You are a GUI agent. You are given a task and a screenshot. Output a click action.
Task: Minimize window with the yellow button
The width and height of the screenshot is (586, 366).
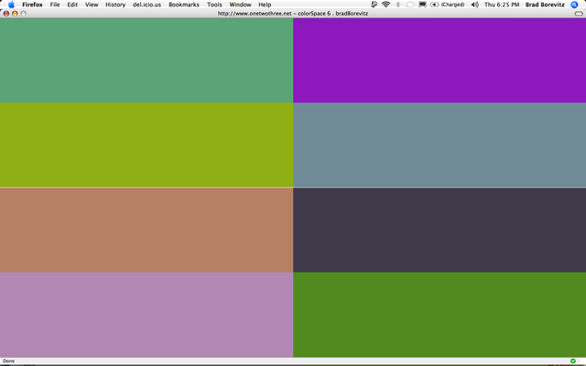click(x=15, y=14)
